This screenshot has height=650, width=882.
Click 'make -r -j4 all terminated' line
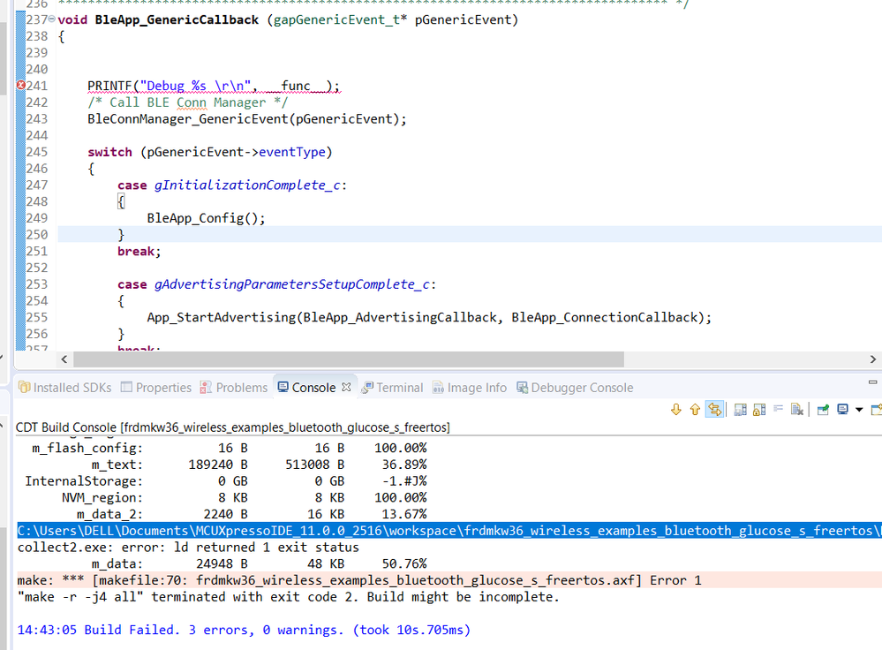pyautogui.click(x=289, y=596)
